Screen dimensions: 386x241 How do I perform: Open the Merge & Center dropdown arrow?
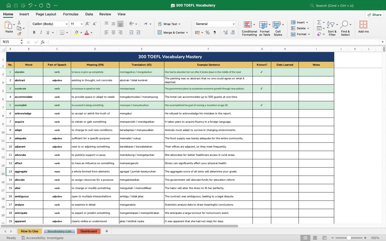coord(187,32)
